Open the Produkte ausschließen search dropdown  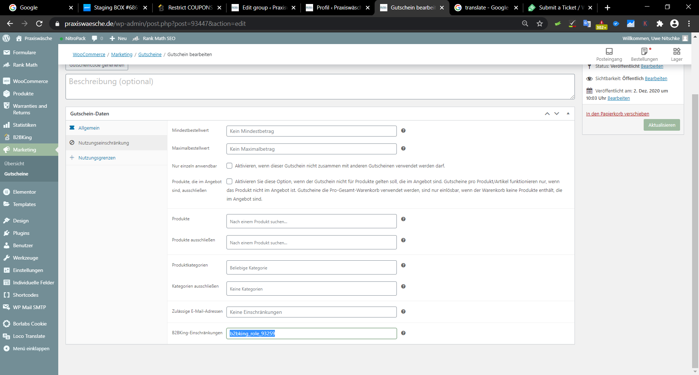[311, 242]
